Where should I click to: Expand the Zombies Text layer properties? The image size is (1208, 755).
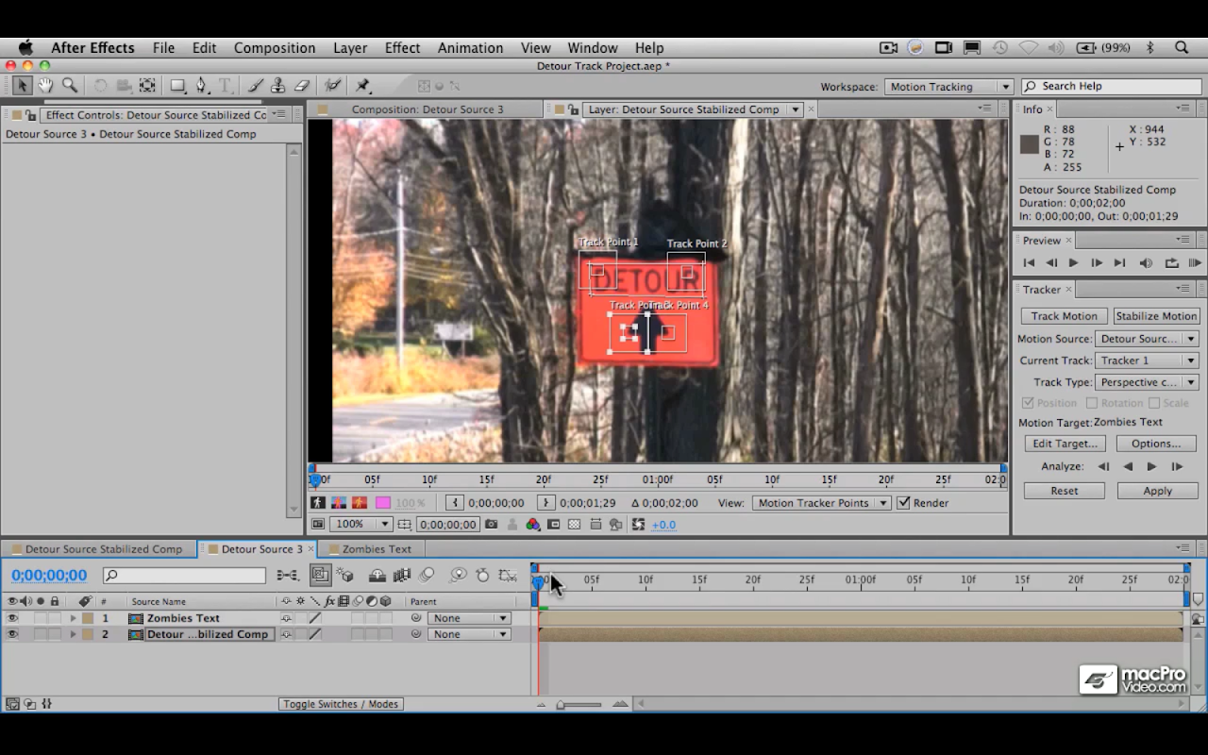[73, 618]
